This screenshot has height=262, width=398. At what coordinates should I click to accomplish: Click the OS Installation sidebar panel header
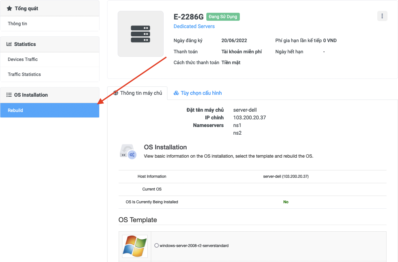coord(50,95)
